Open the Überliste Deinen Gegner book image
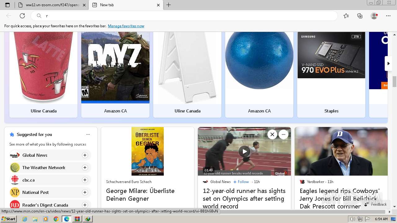This screenshot has height=223, width=397. [x=148, y=151]
